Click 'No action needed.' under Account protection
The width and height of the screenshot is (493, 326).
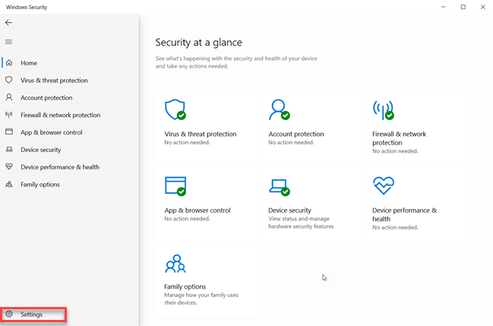pos(291,143)
